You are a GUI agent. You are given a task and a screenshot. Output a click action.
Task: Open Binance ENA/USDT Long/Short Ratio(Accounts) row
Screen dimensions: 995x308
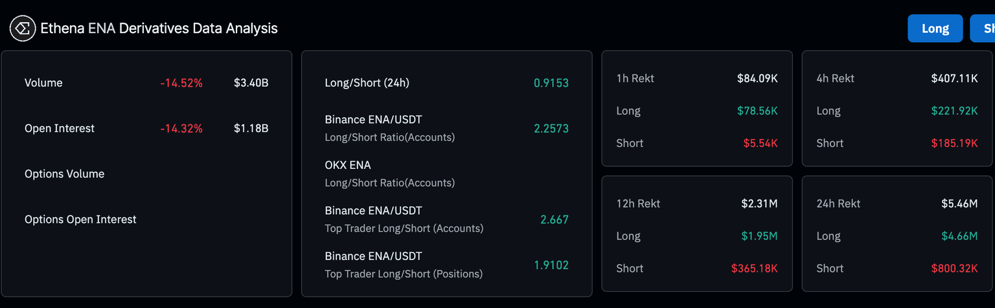[389, 128]
